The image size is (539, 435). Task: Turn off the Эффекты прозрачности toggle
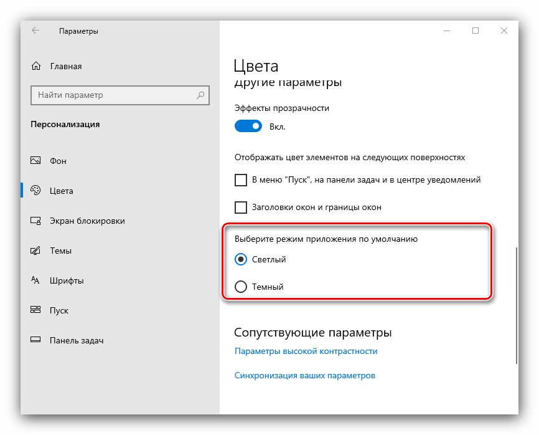click(x=248, y=127)
